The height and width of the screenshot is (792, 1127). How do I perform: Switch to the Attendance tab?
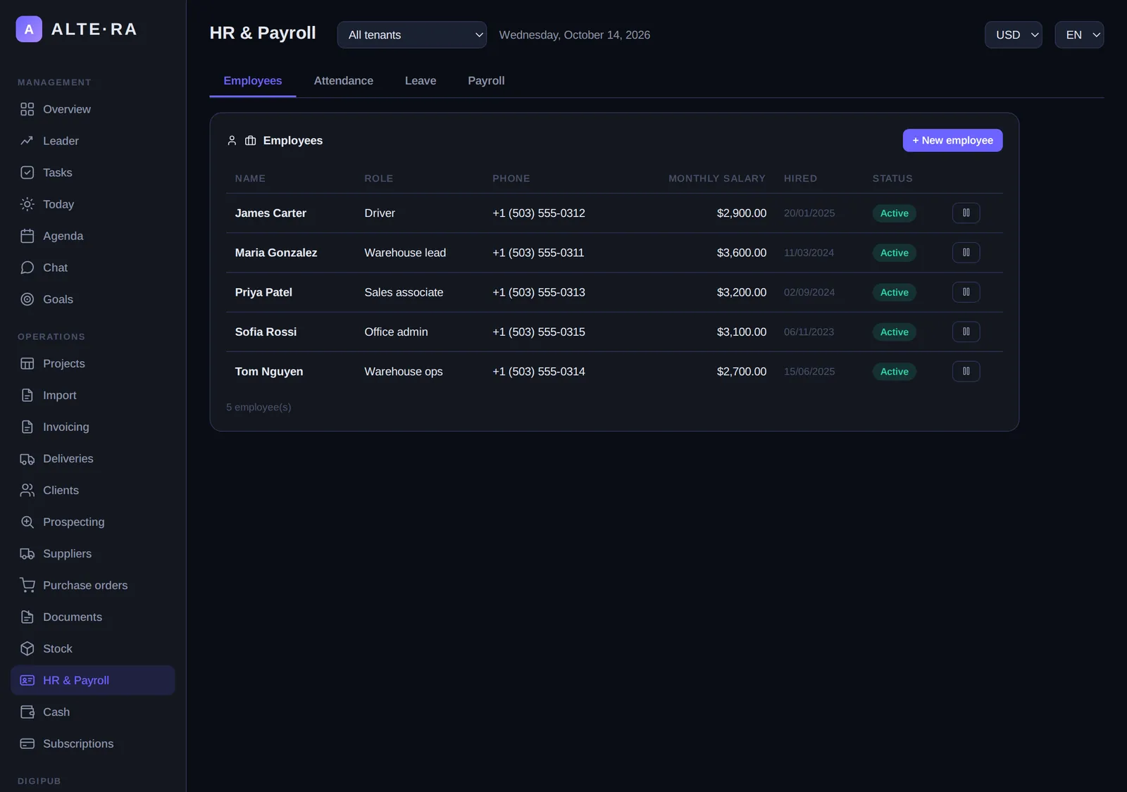(344, 81)
